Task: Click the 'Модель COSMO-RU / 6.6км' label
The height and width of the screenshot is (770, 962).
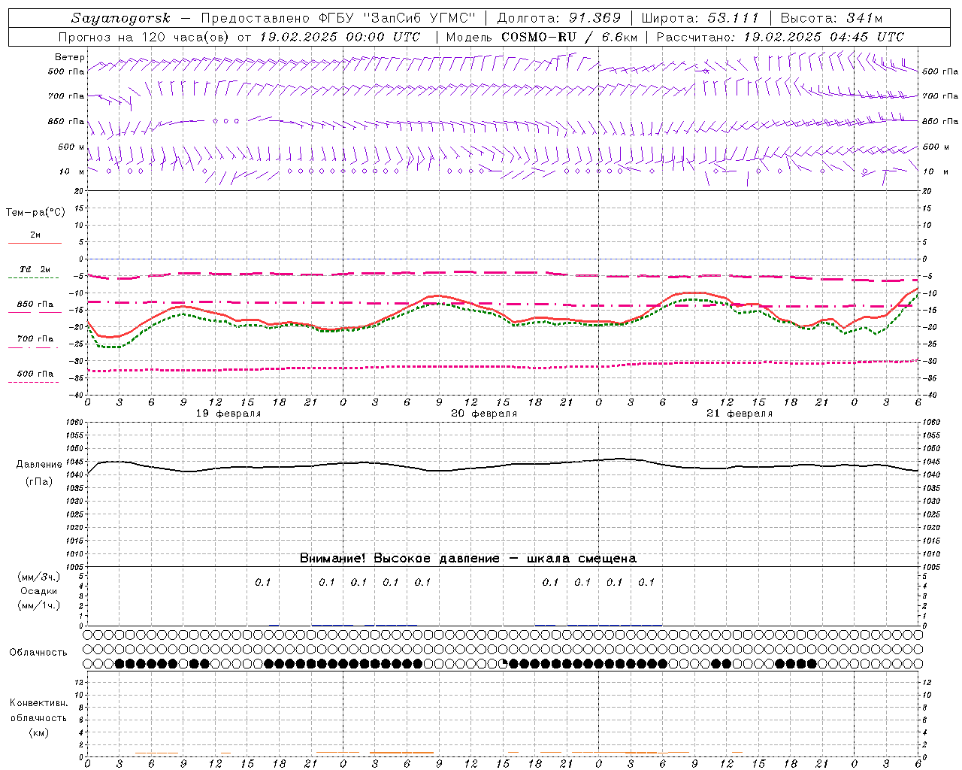Action: tap(541, 37)
